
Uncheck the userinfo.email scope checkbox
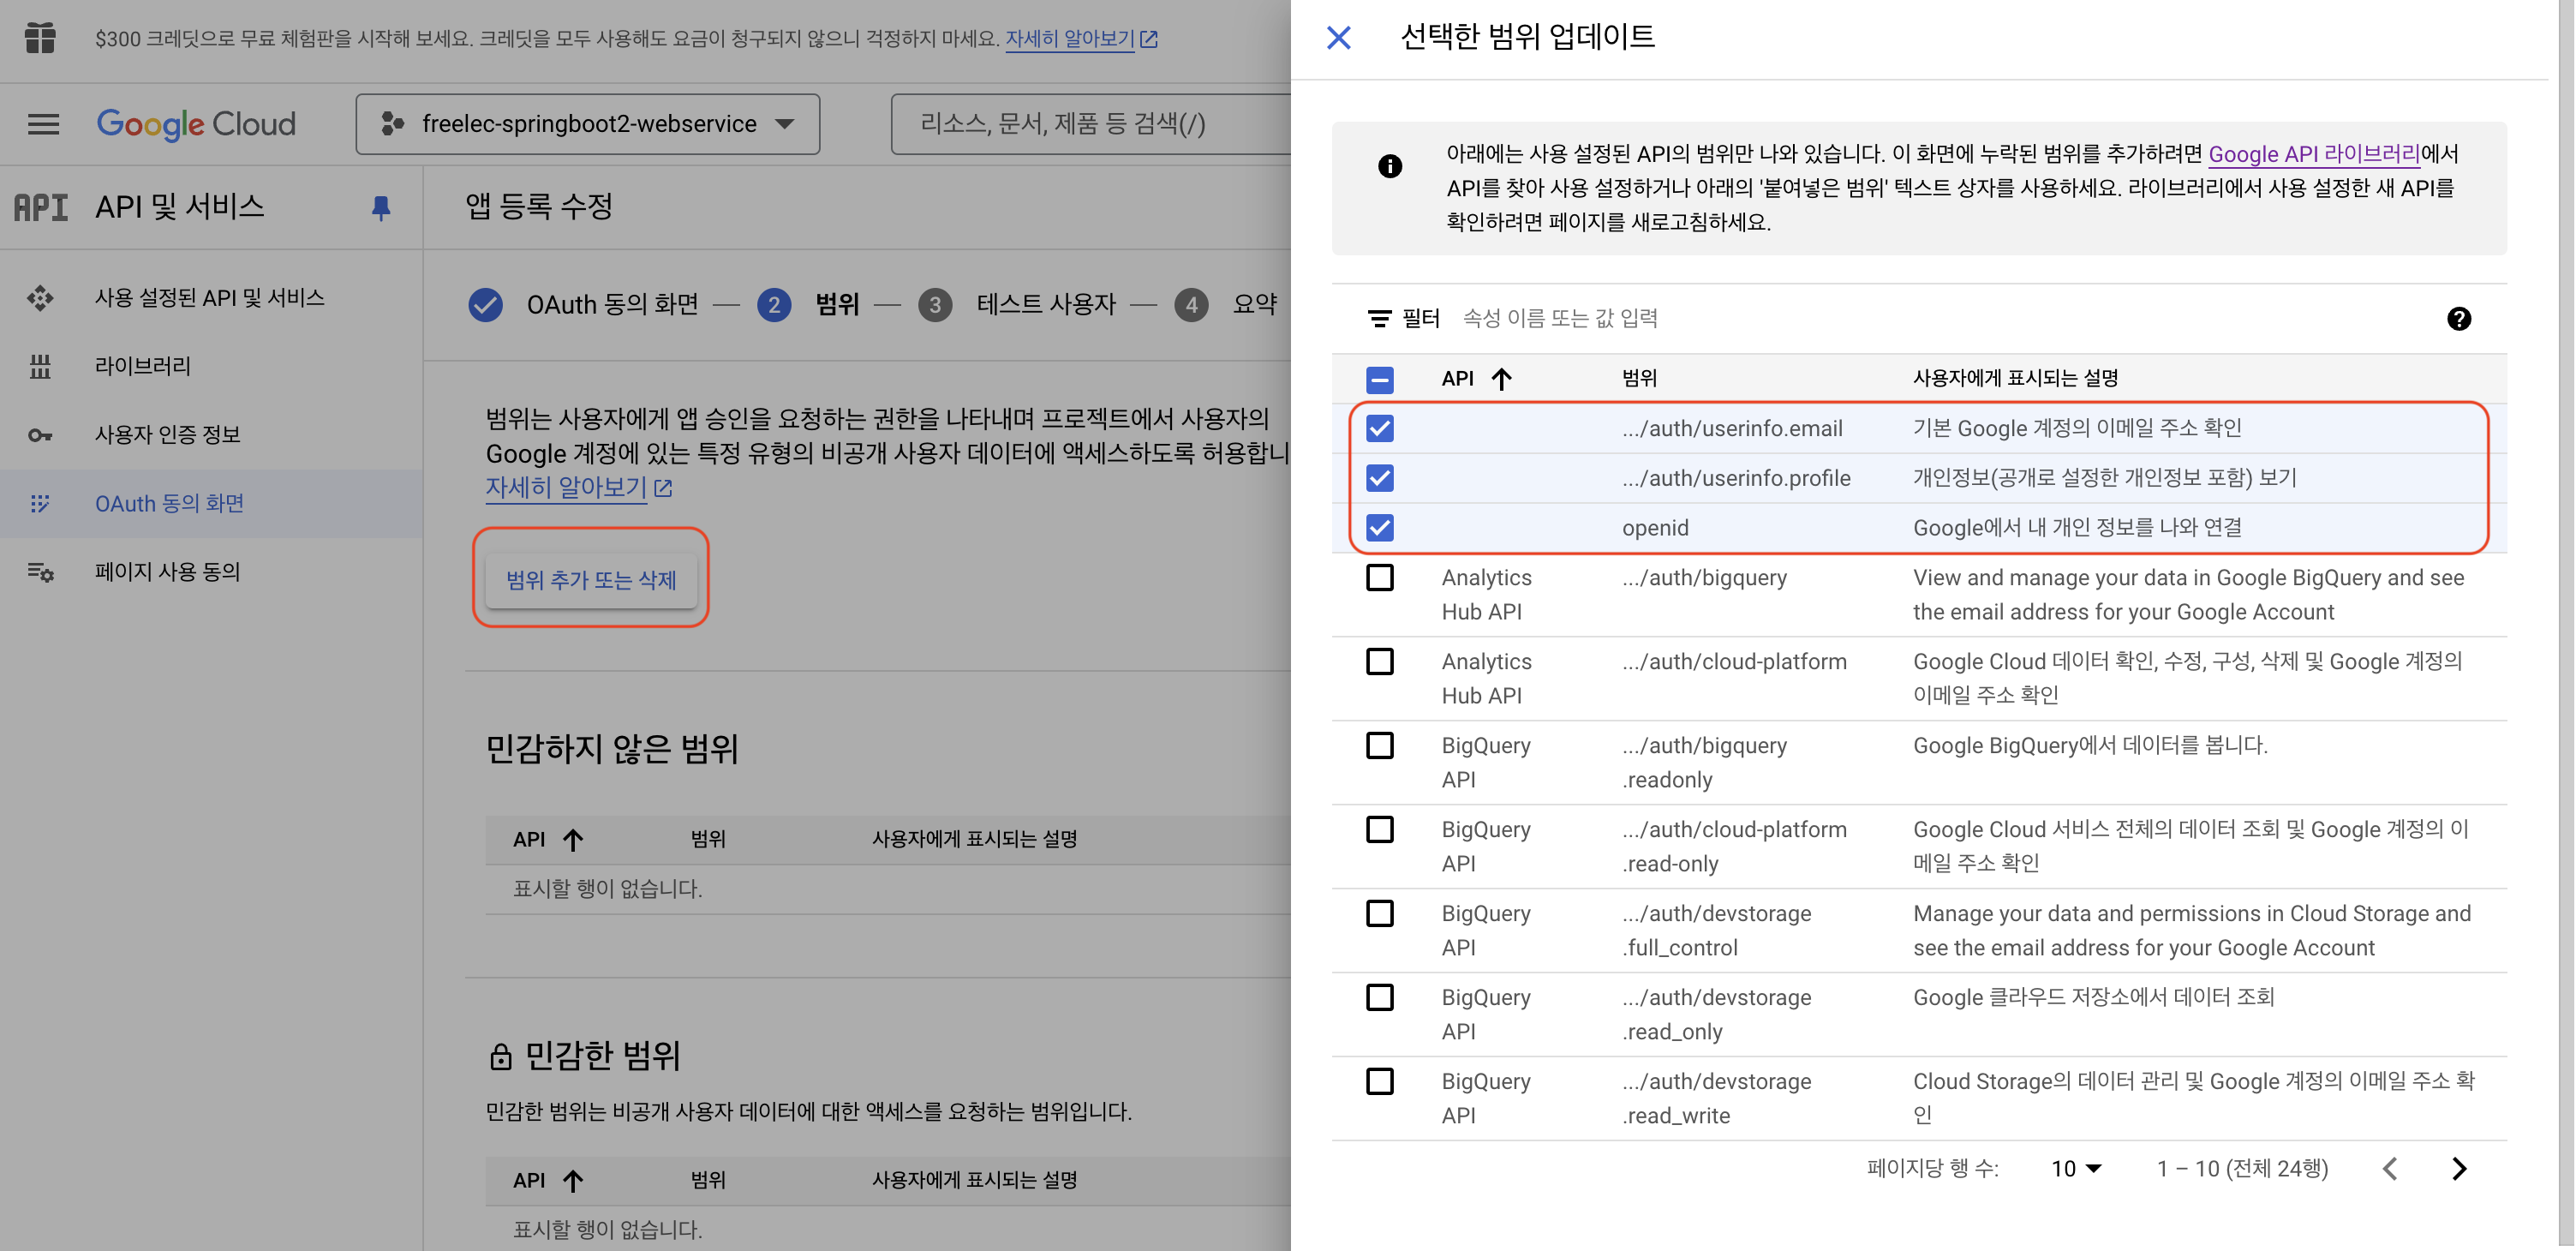(1380, 428)
